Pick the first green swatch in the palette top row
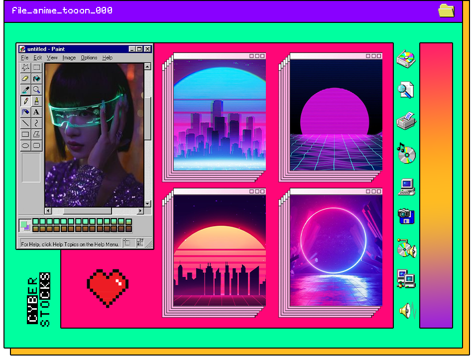Image resolution: width=473 pixels, height=360 pixels. pos(35,222)
